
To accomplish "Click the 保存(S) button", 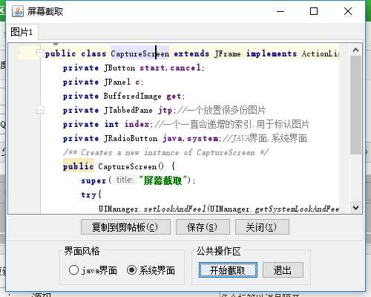I will tap(203, 226).
